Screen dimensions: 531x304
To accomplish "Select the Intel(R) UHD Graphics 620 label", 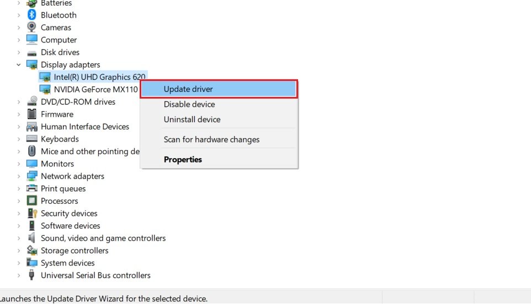I will (99, 77).
